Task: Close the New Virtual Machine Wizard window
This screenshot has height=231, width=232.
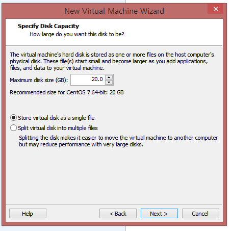Action: 215,9
